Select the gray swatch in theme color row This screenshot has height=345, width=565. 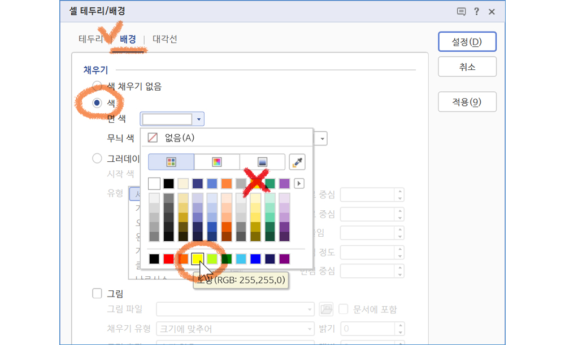click(241, 184)
